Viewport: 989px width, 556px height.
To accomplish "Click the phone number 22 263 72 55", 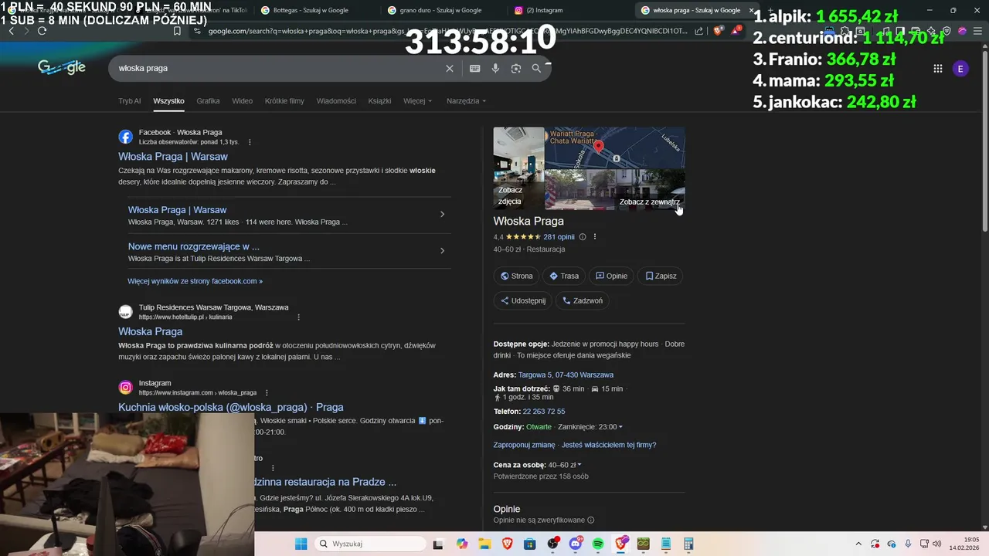I will (x=544, y=412).
